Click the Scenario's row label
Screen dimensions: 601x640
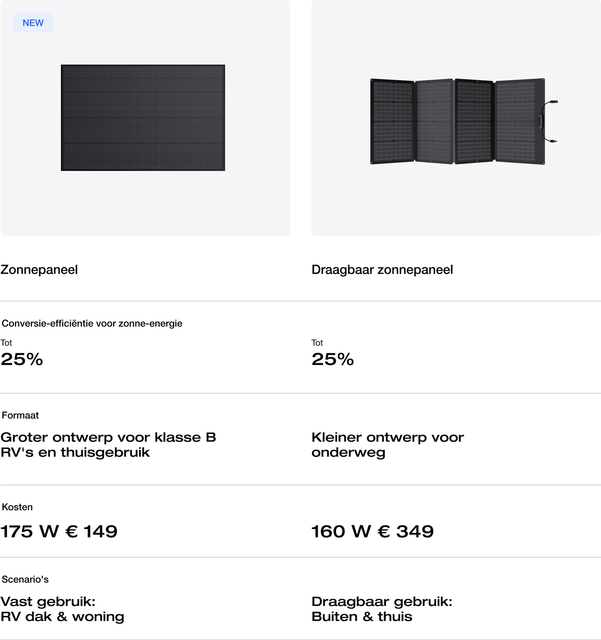25,580
